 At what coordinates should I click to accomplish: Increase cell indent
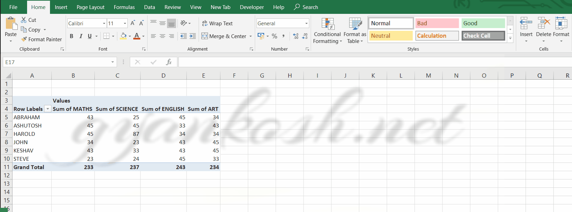tap(193, 36)
